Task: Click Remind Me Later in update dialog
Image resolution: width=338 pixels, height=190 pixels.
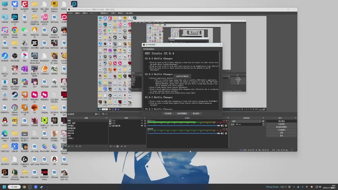Action: point(182,114)
